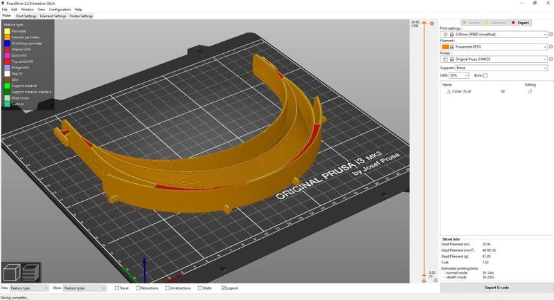554x300 pixels.
Task: Click the orange gear at layer slider top
Action: pyautogui.click(x=431, y=24)
